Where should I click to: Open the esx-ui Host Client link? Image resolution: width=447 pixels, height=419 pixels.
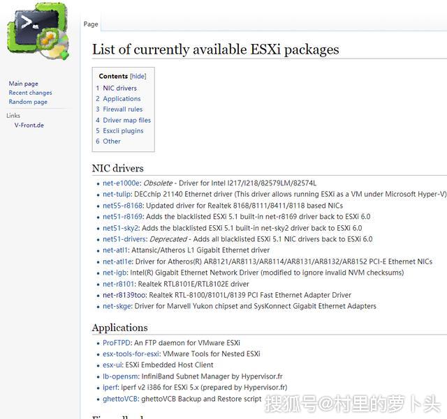112,365
